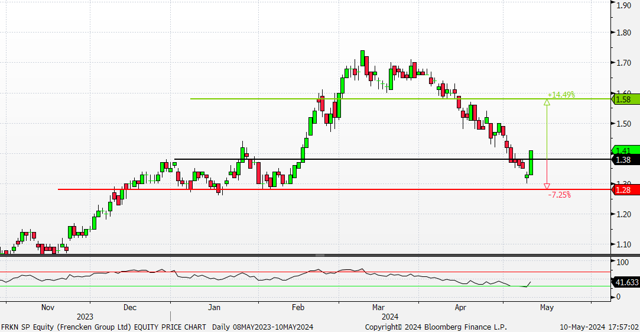Click the vertical measurement line between arrows
This screenshot has height=332, width=640.
(x=547, y=142)
